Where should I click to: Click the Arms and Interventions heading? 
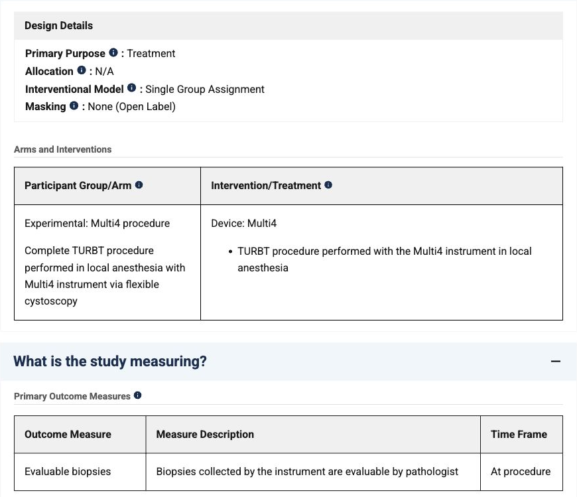point(62,149)
